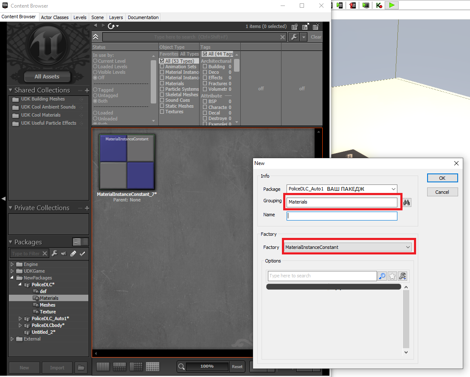
Task: Click the pencil icon in Packages toolbar
Action: [73, 254]
